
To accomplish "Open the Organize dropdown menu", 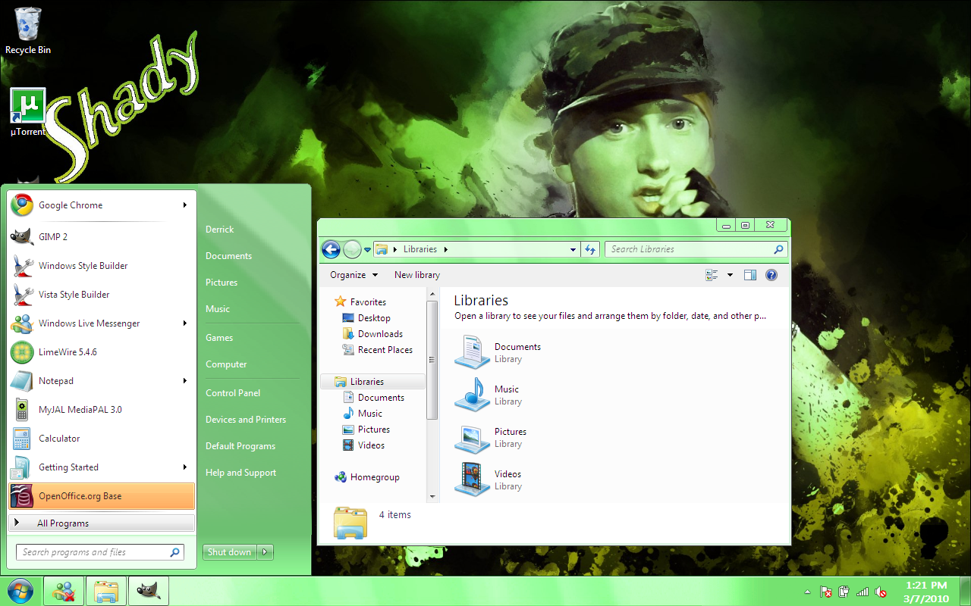I will (353, 274).
